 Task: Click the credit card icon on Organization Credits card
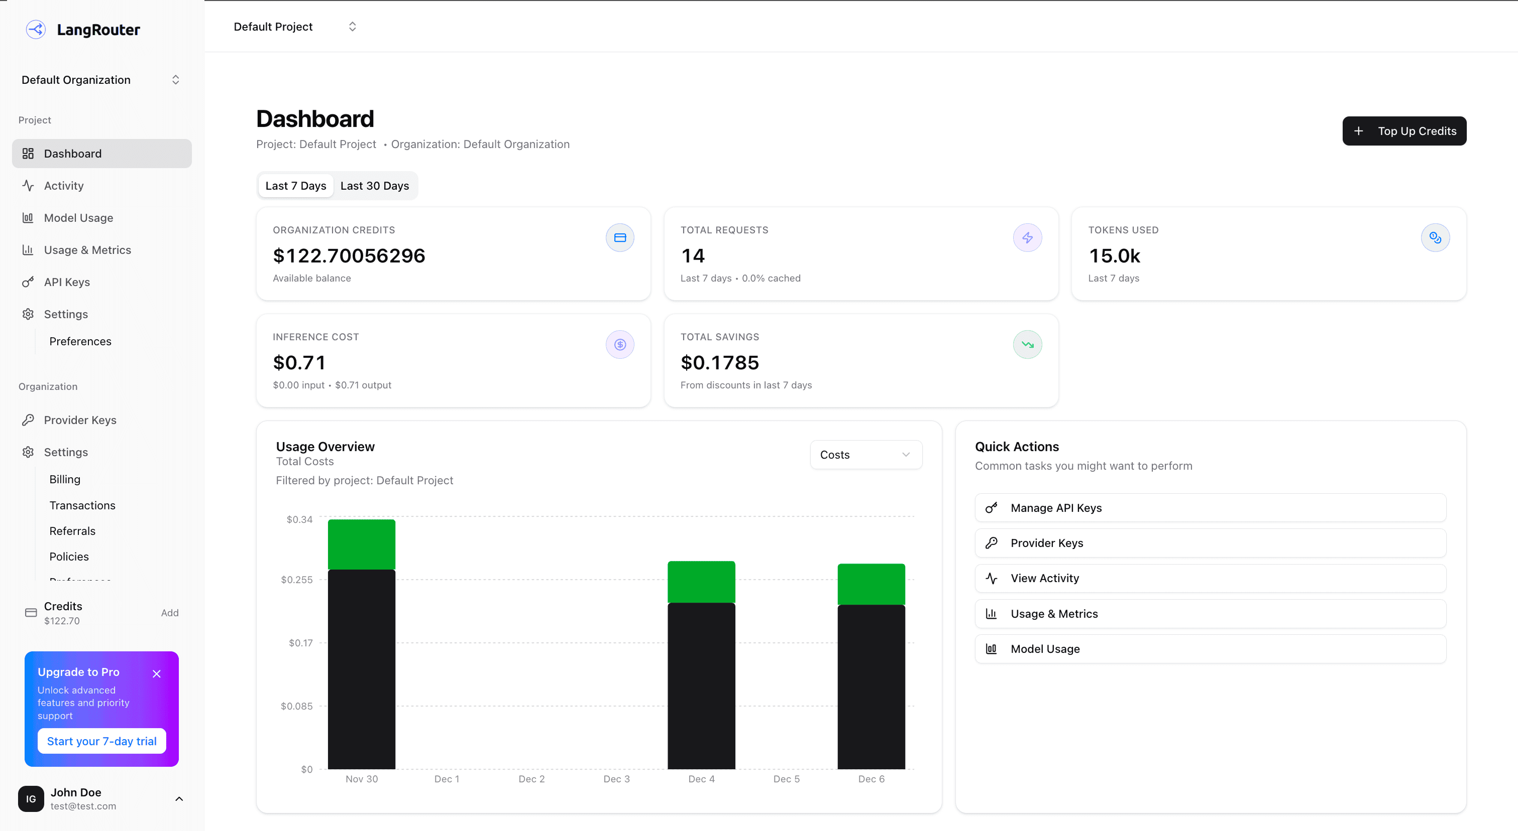click(x=619, y=237)
